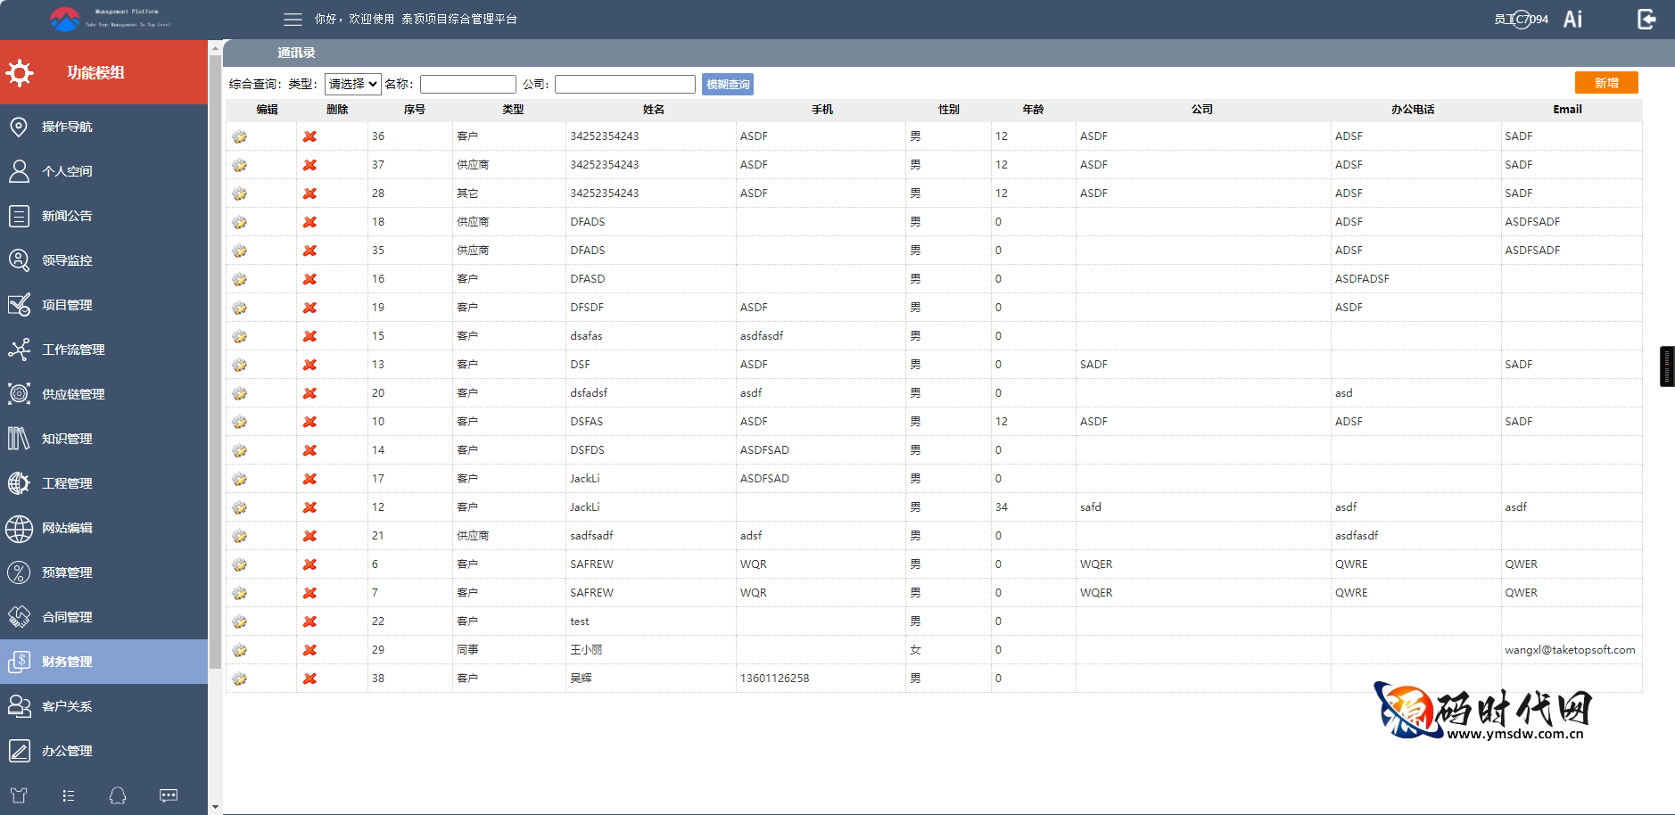
Task: Click the list icon in sidebar footer
Action: (69, 795)
